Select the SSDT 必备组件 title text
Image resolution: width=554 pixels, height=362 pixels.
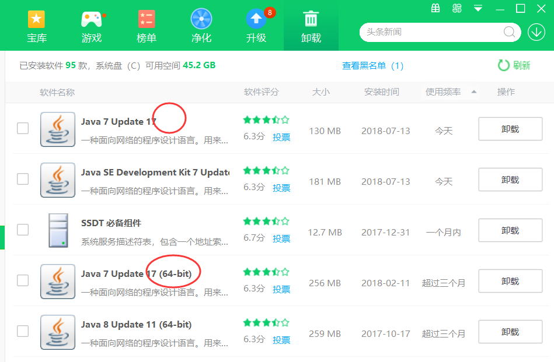111,223
